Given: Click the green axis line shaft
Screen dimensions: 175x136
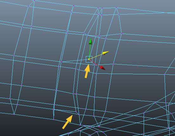Looking at the screenshot, I should (90, 51).
